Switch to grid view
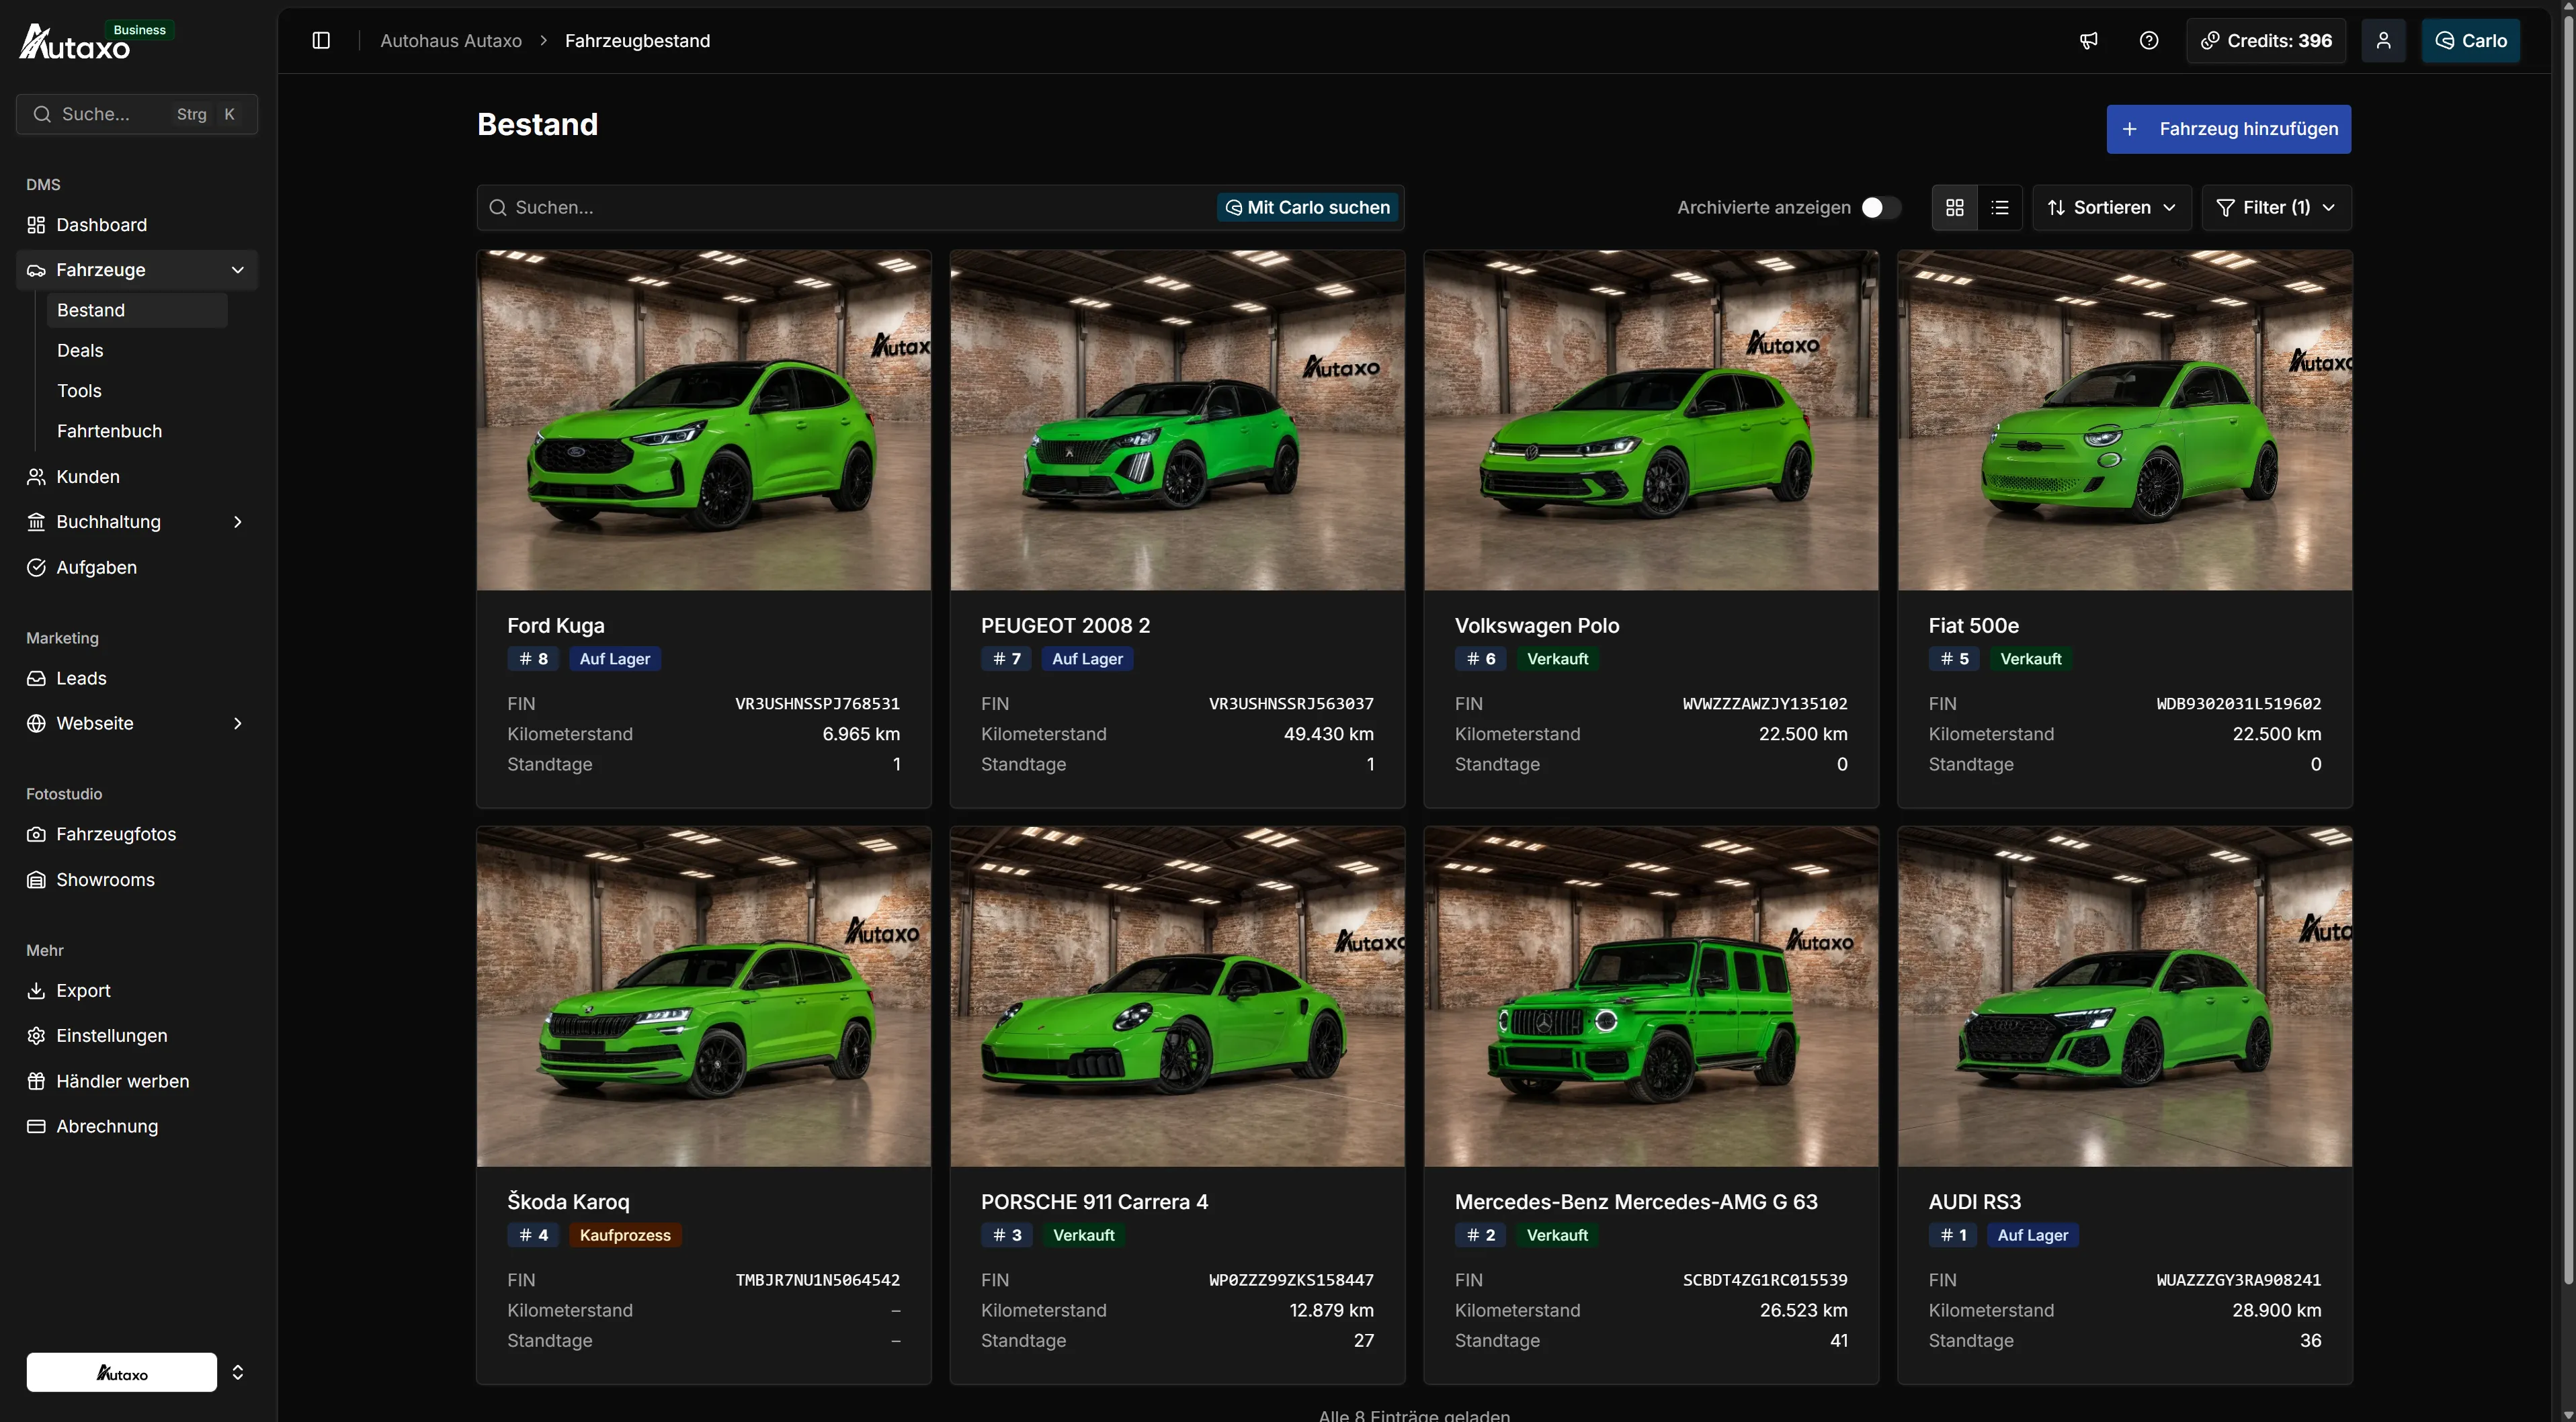The image size is (2576, 1422). coord(1955,208)
